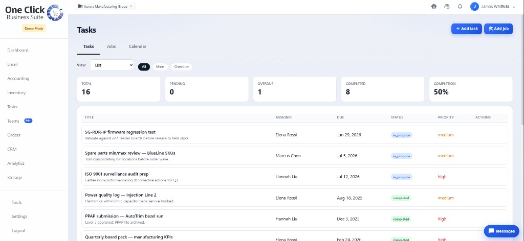Click the chat bubble icon in Messages

(491, 231)
